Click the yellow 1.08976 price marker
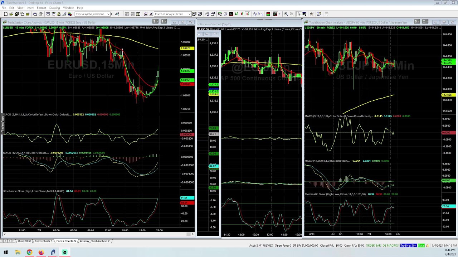The height and width of the screenshot is (257, 458). 187,48
